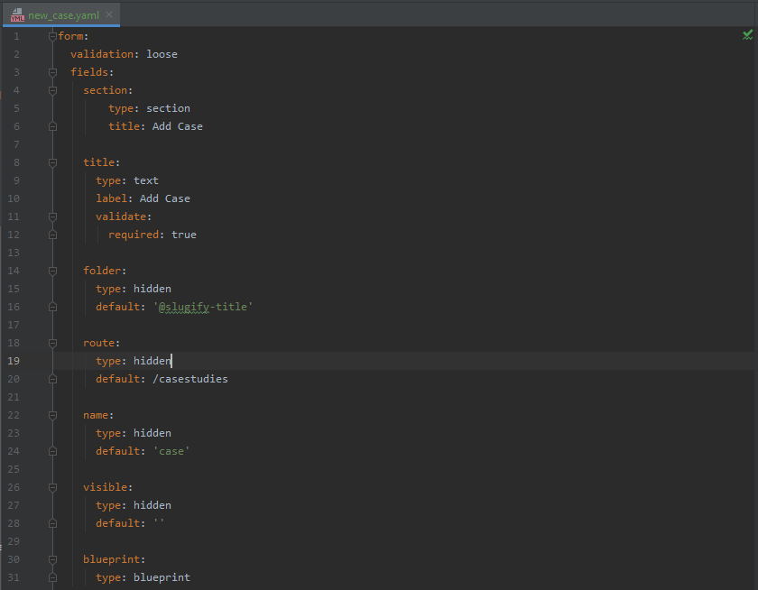Click the 'required' key on line 12
The image size is (758, 590).
134,235
